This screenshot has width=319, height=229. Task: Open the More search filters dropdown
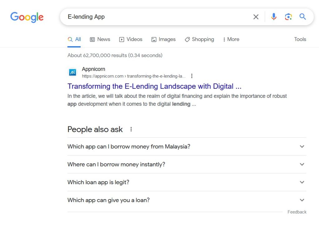click(x=231, y=40)
